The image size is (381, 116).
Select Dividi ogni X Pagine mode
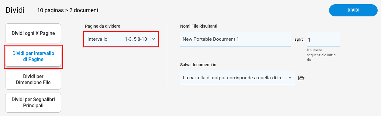[33, 33]
